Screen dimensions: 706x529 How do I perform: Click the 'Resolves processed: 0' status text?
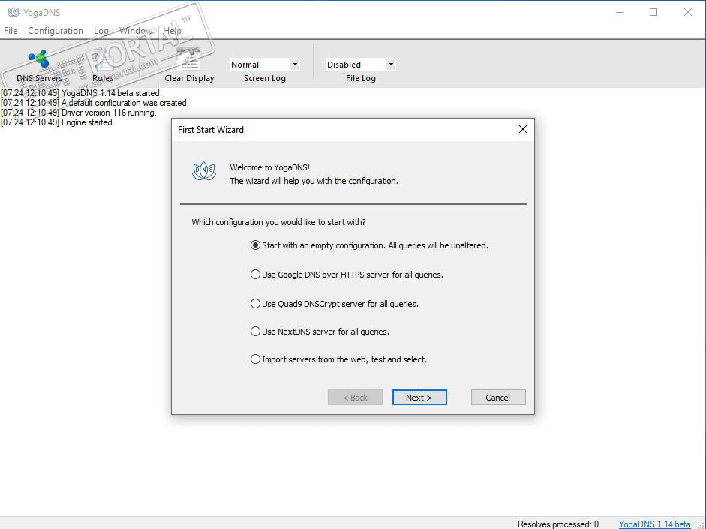558,524
